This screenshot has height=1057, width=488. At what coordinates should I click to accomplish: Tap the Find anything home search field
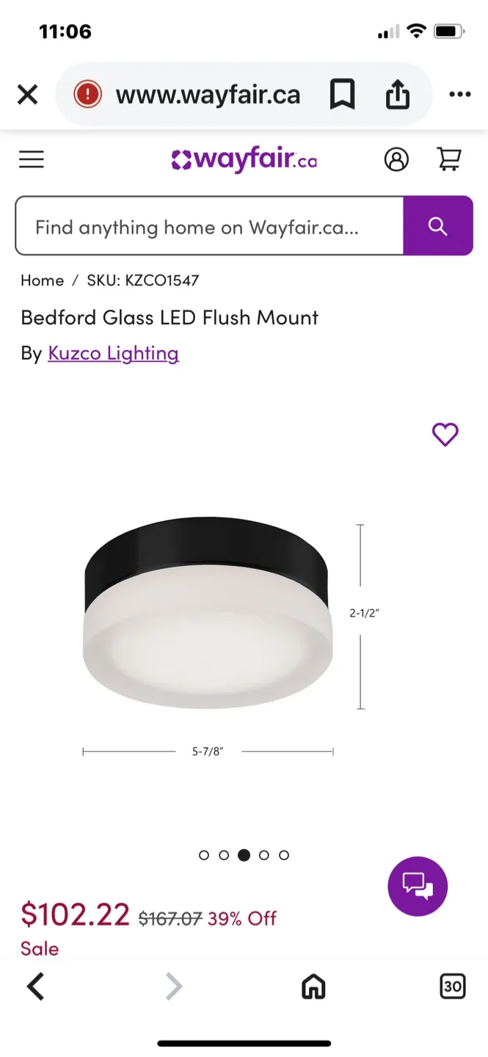pyautogui.click(x=209, y=226)
